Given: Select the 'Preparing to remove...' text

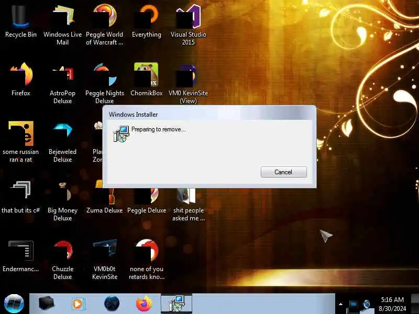Looking at the screenshot, I should (158, 129).
